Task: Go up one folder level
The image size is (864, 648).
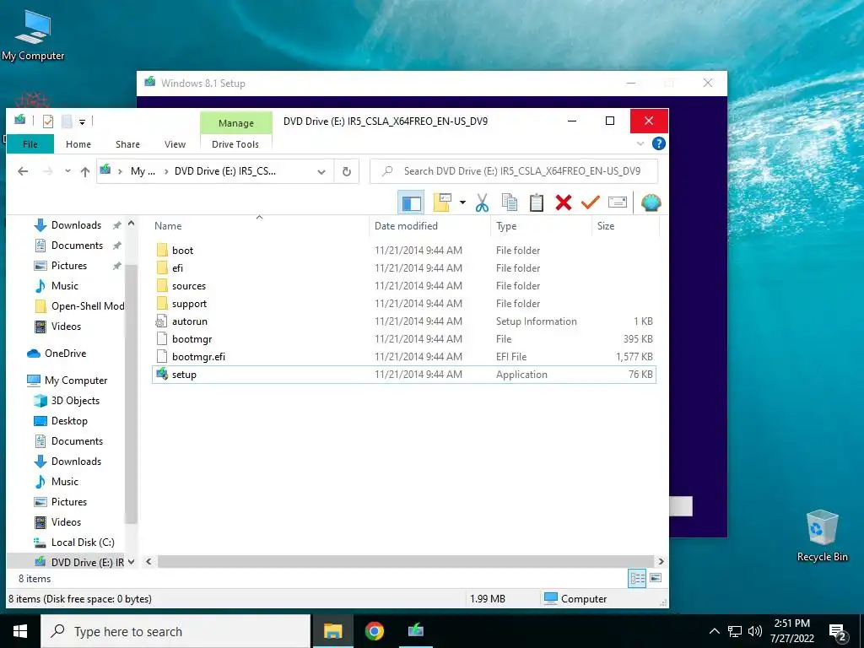Action: pos(85,171)
